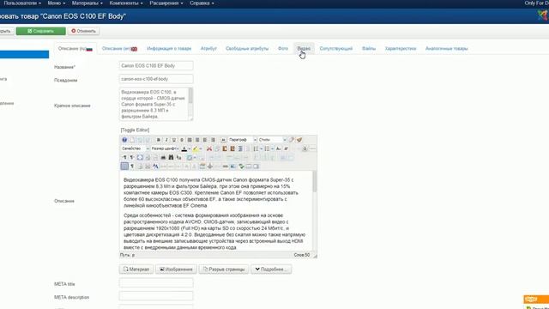
Task: Click the insert anchor icon
Action: [209, 166]
